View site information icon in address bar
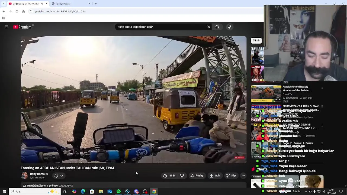The width and height of the screenshot is (347, 195). [31, 11]
